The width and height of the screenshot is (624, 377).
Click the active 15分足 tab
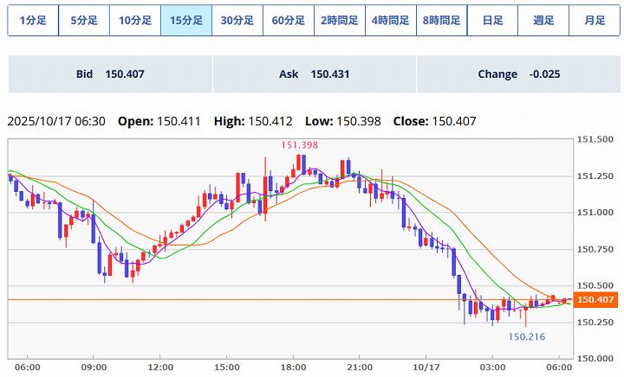(186, 20)
